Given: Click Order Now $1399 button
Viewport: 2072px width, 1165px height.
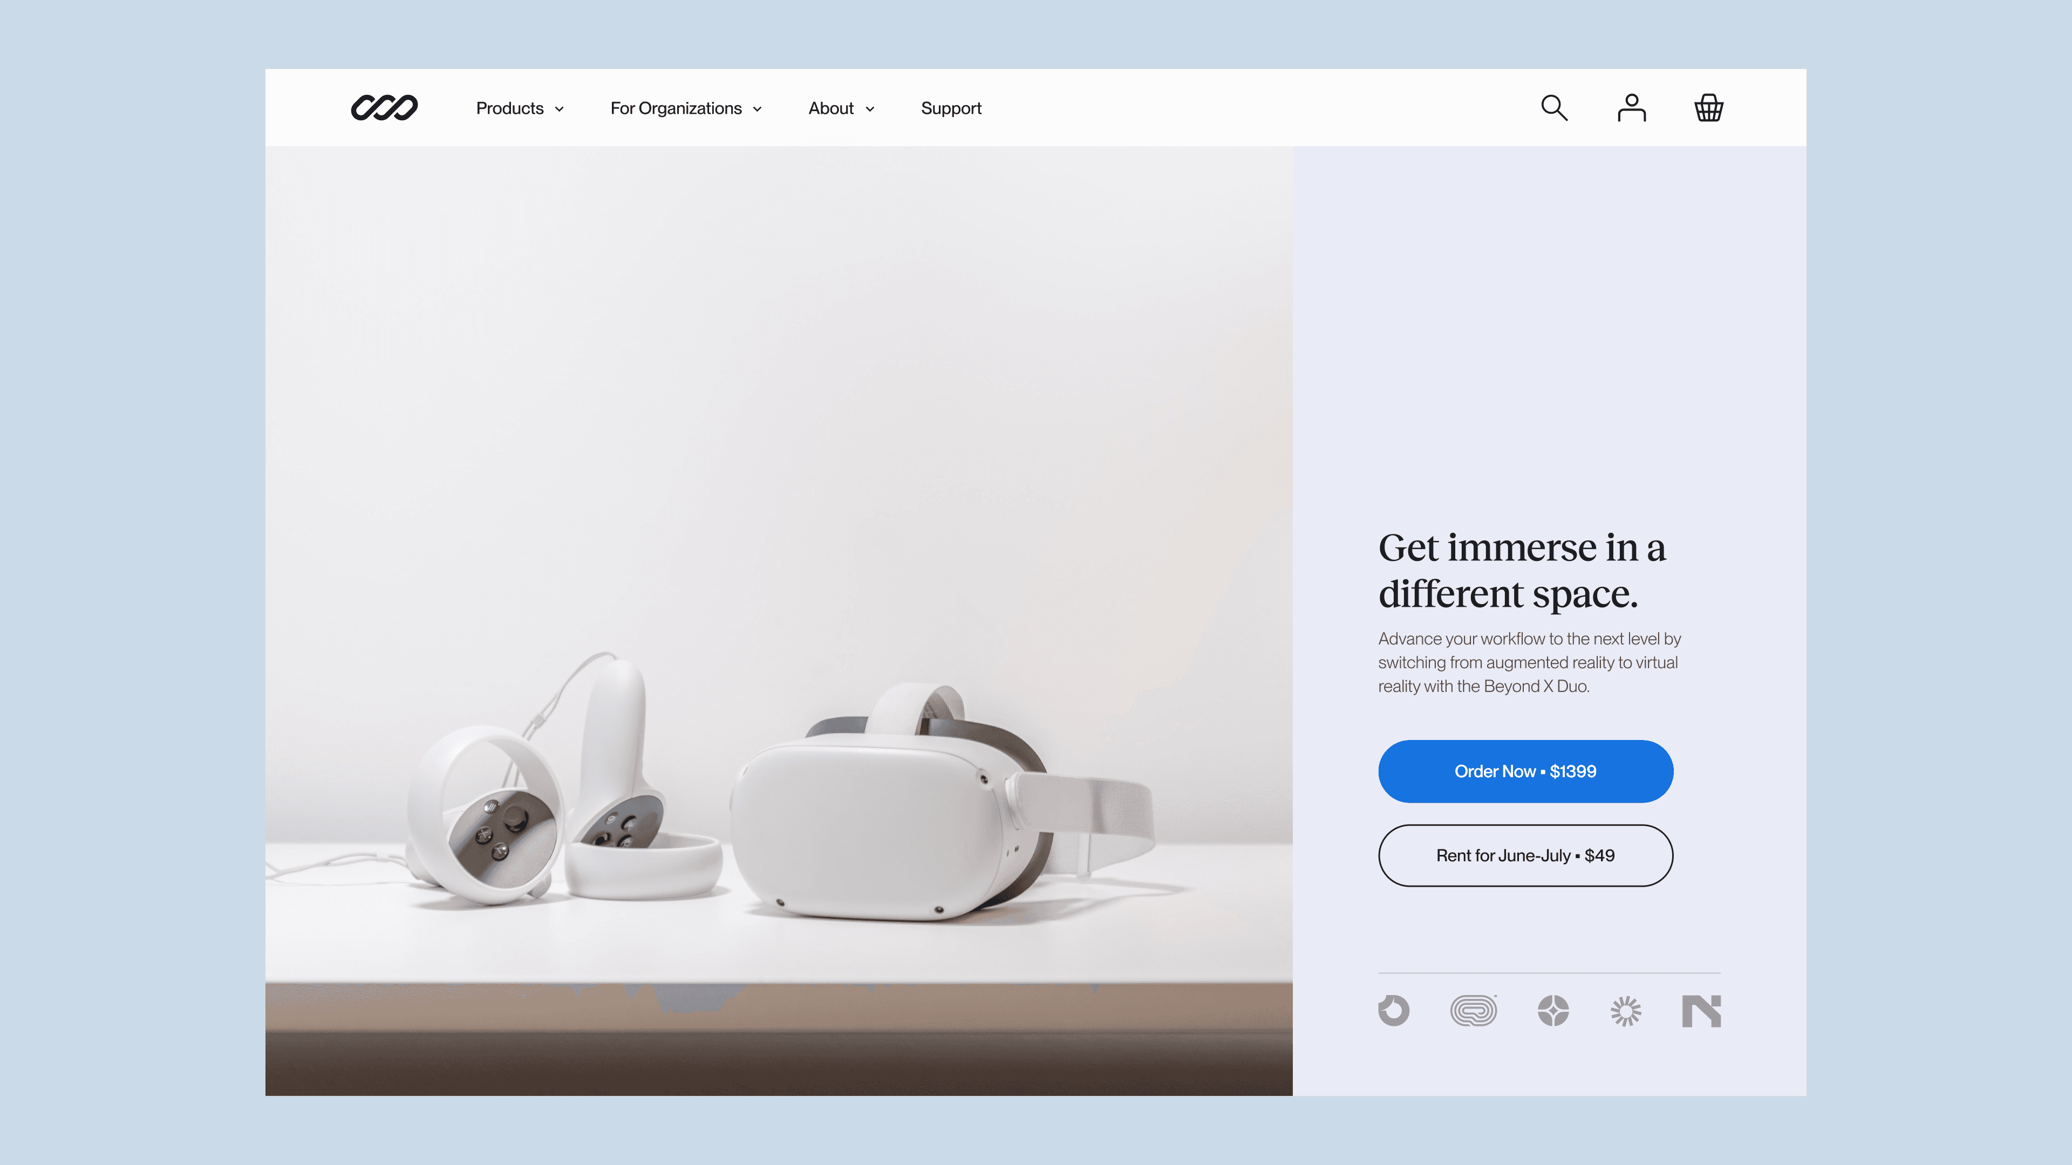Looking at the screenshot, I should (1525, 771).
